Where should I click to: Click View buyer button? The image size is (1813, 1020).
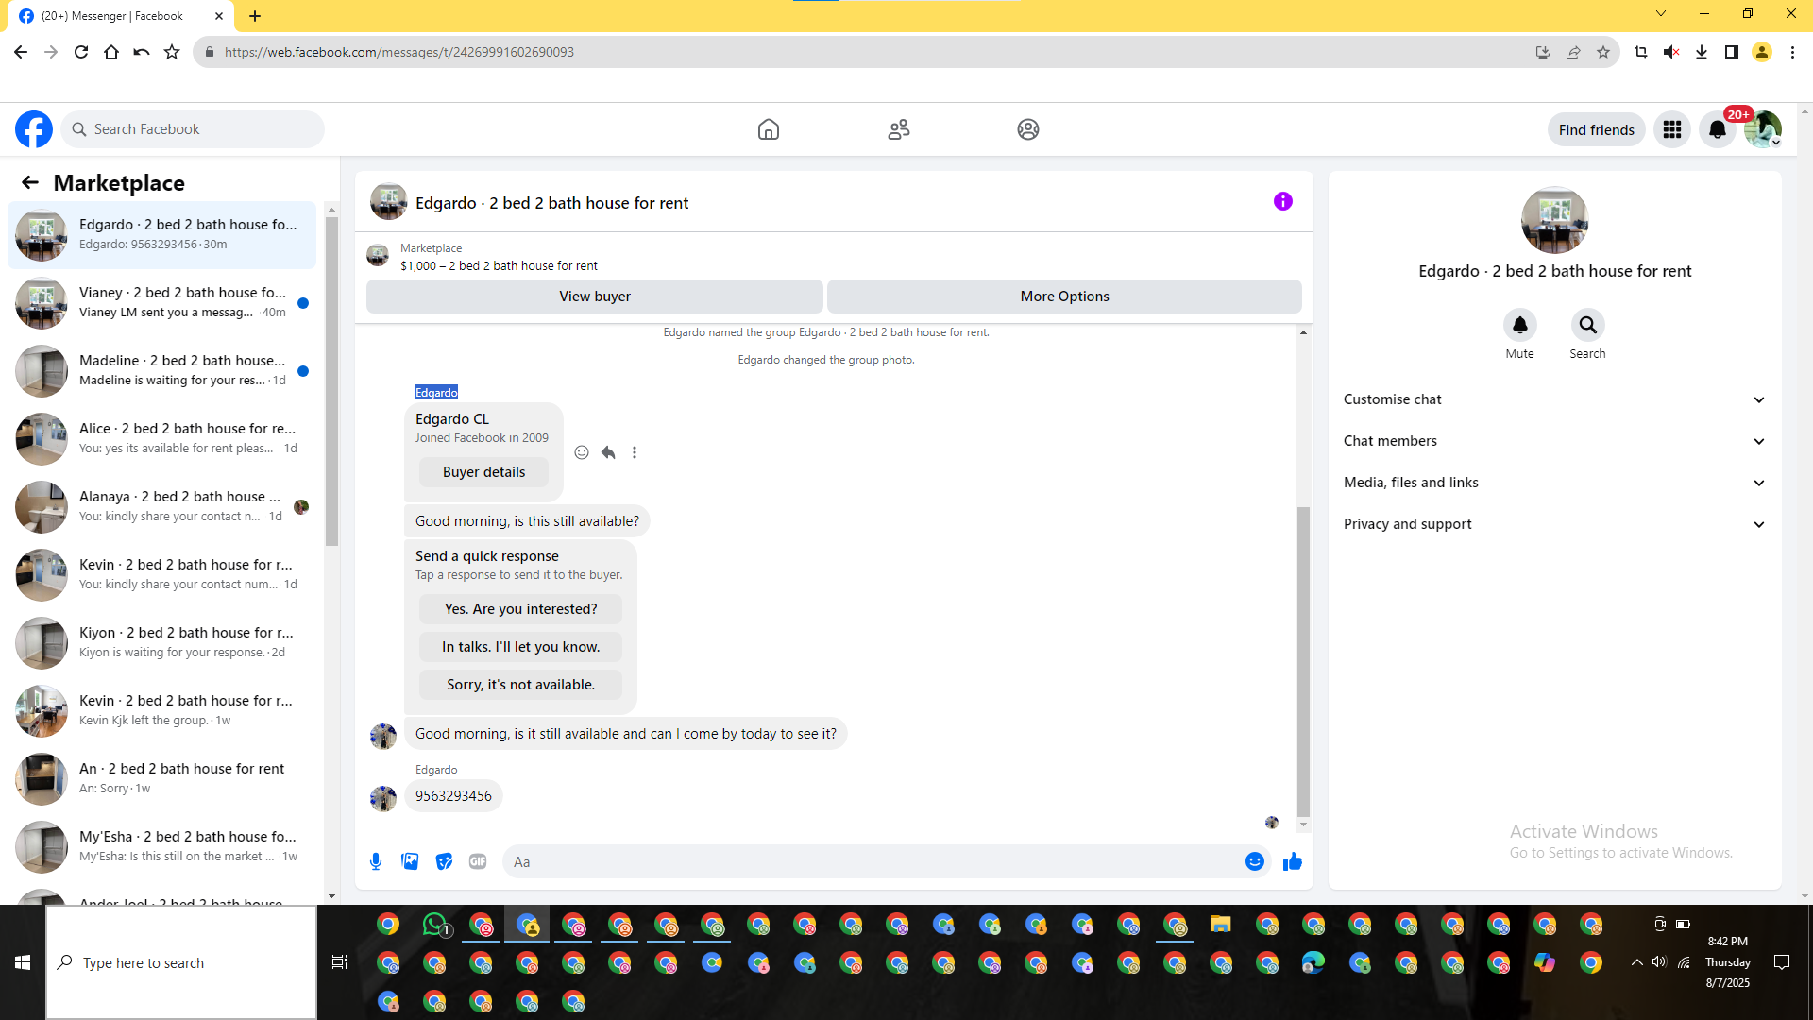point(595,297)
